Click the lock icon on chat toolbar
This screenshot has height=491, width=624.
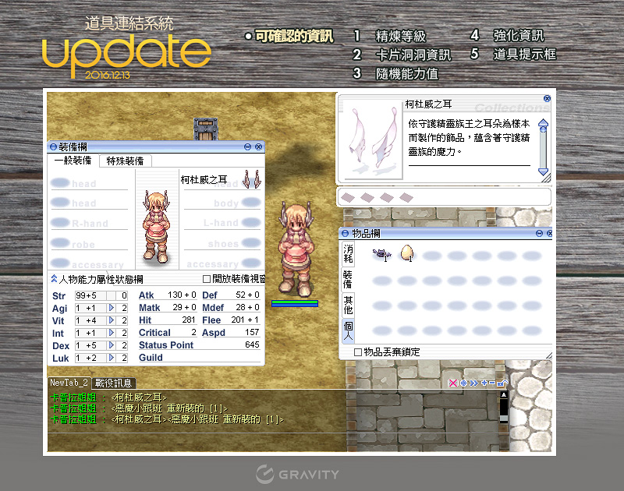click(x=502, y=383)
